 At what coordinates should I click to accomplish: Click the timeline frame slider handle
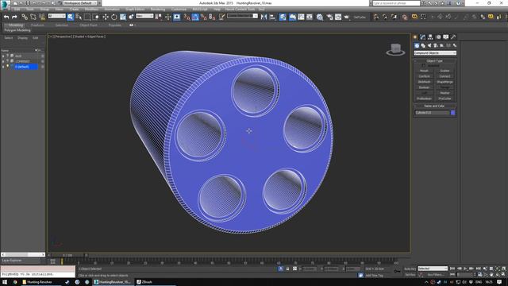tap(67, 255)
